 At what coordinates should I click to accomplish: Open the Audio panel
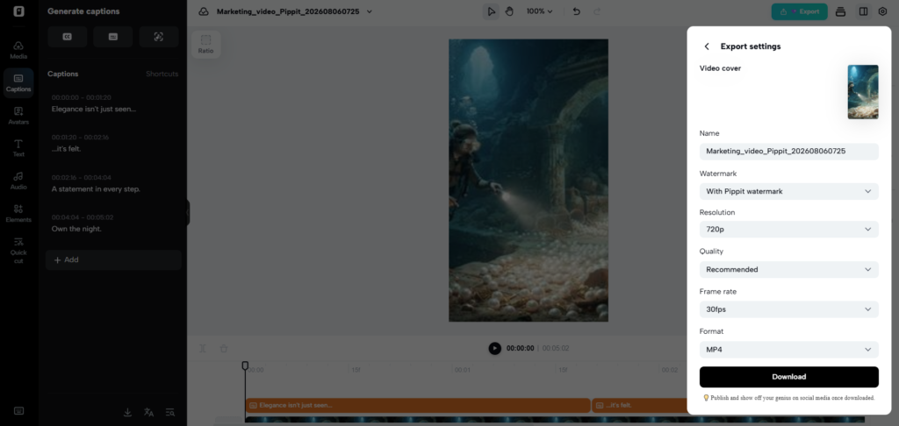click(x=18, y=181)
